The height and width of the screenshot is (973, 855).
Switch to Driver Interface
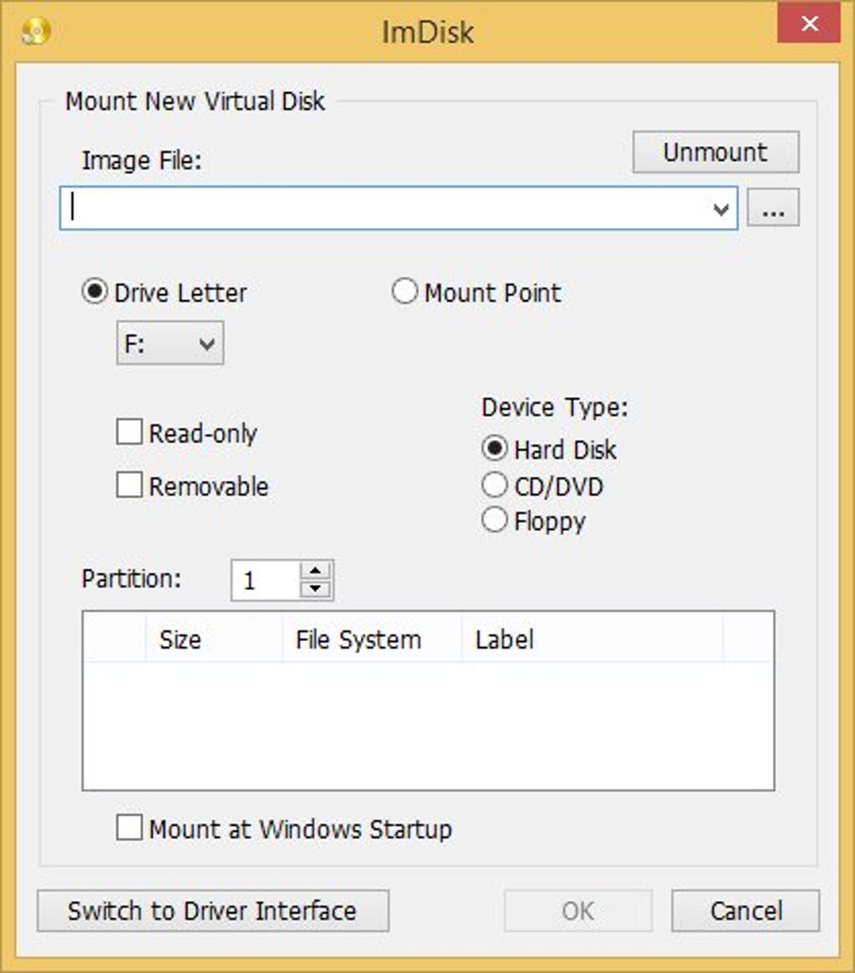[x=214, y=911]
